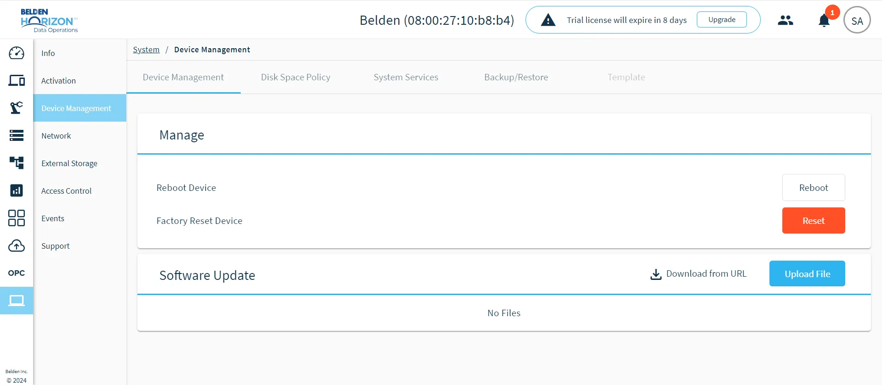Click the red Reset button

click(x=814, y=221)
